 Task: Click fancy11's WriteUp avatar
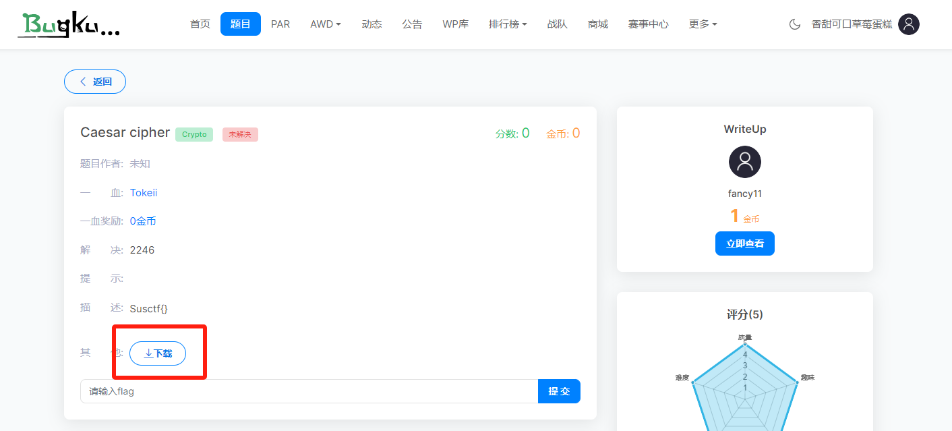[744, 162]
